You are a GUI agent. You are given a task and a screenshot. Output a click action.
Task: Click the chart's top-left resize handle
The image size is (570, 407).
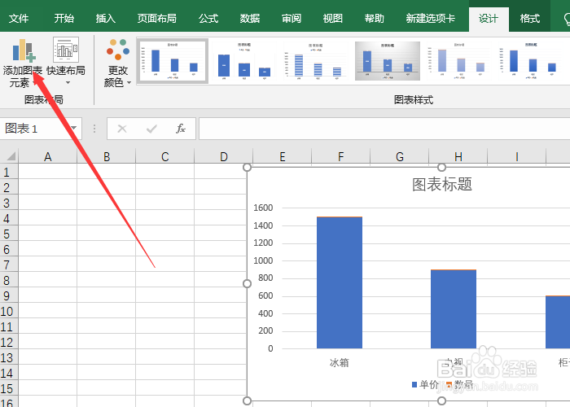248,167
